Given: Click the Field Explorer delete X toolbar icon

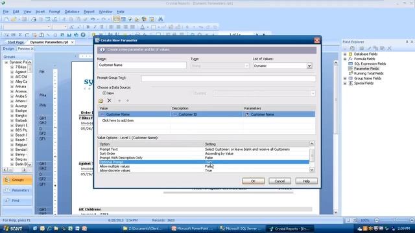Looking at the screenshot, I should [x=389, y=48].
